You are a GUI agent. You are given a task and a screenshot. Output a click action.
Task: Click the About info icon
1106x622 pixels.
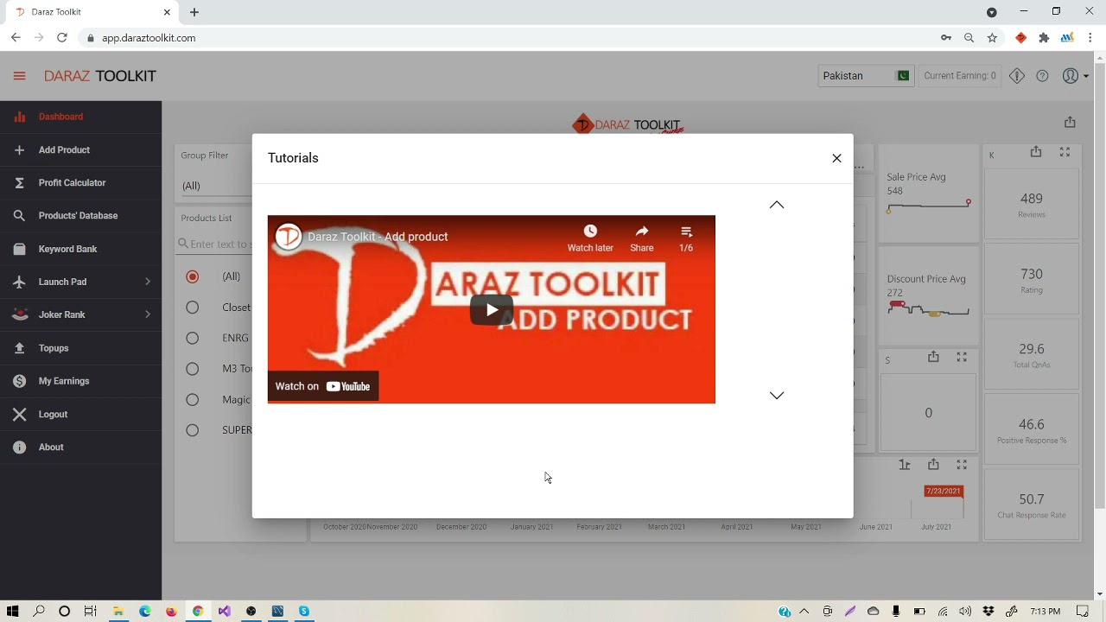click(x=19, y=447)
